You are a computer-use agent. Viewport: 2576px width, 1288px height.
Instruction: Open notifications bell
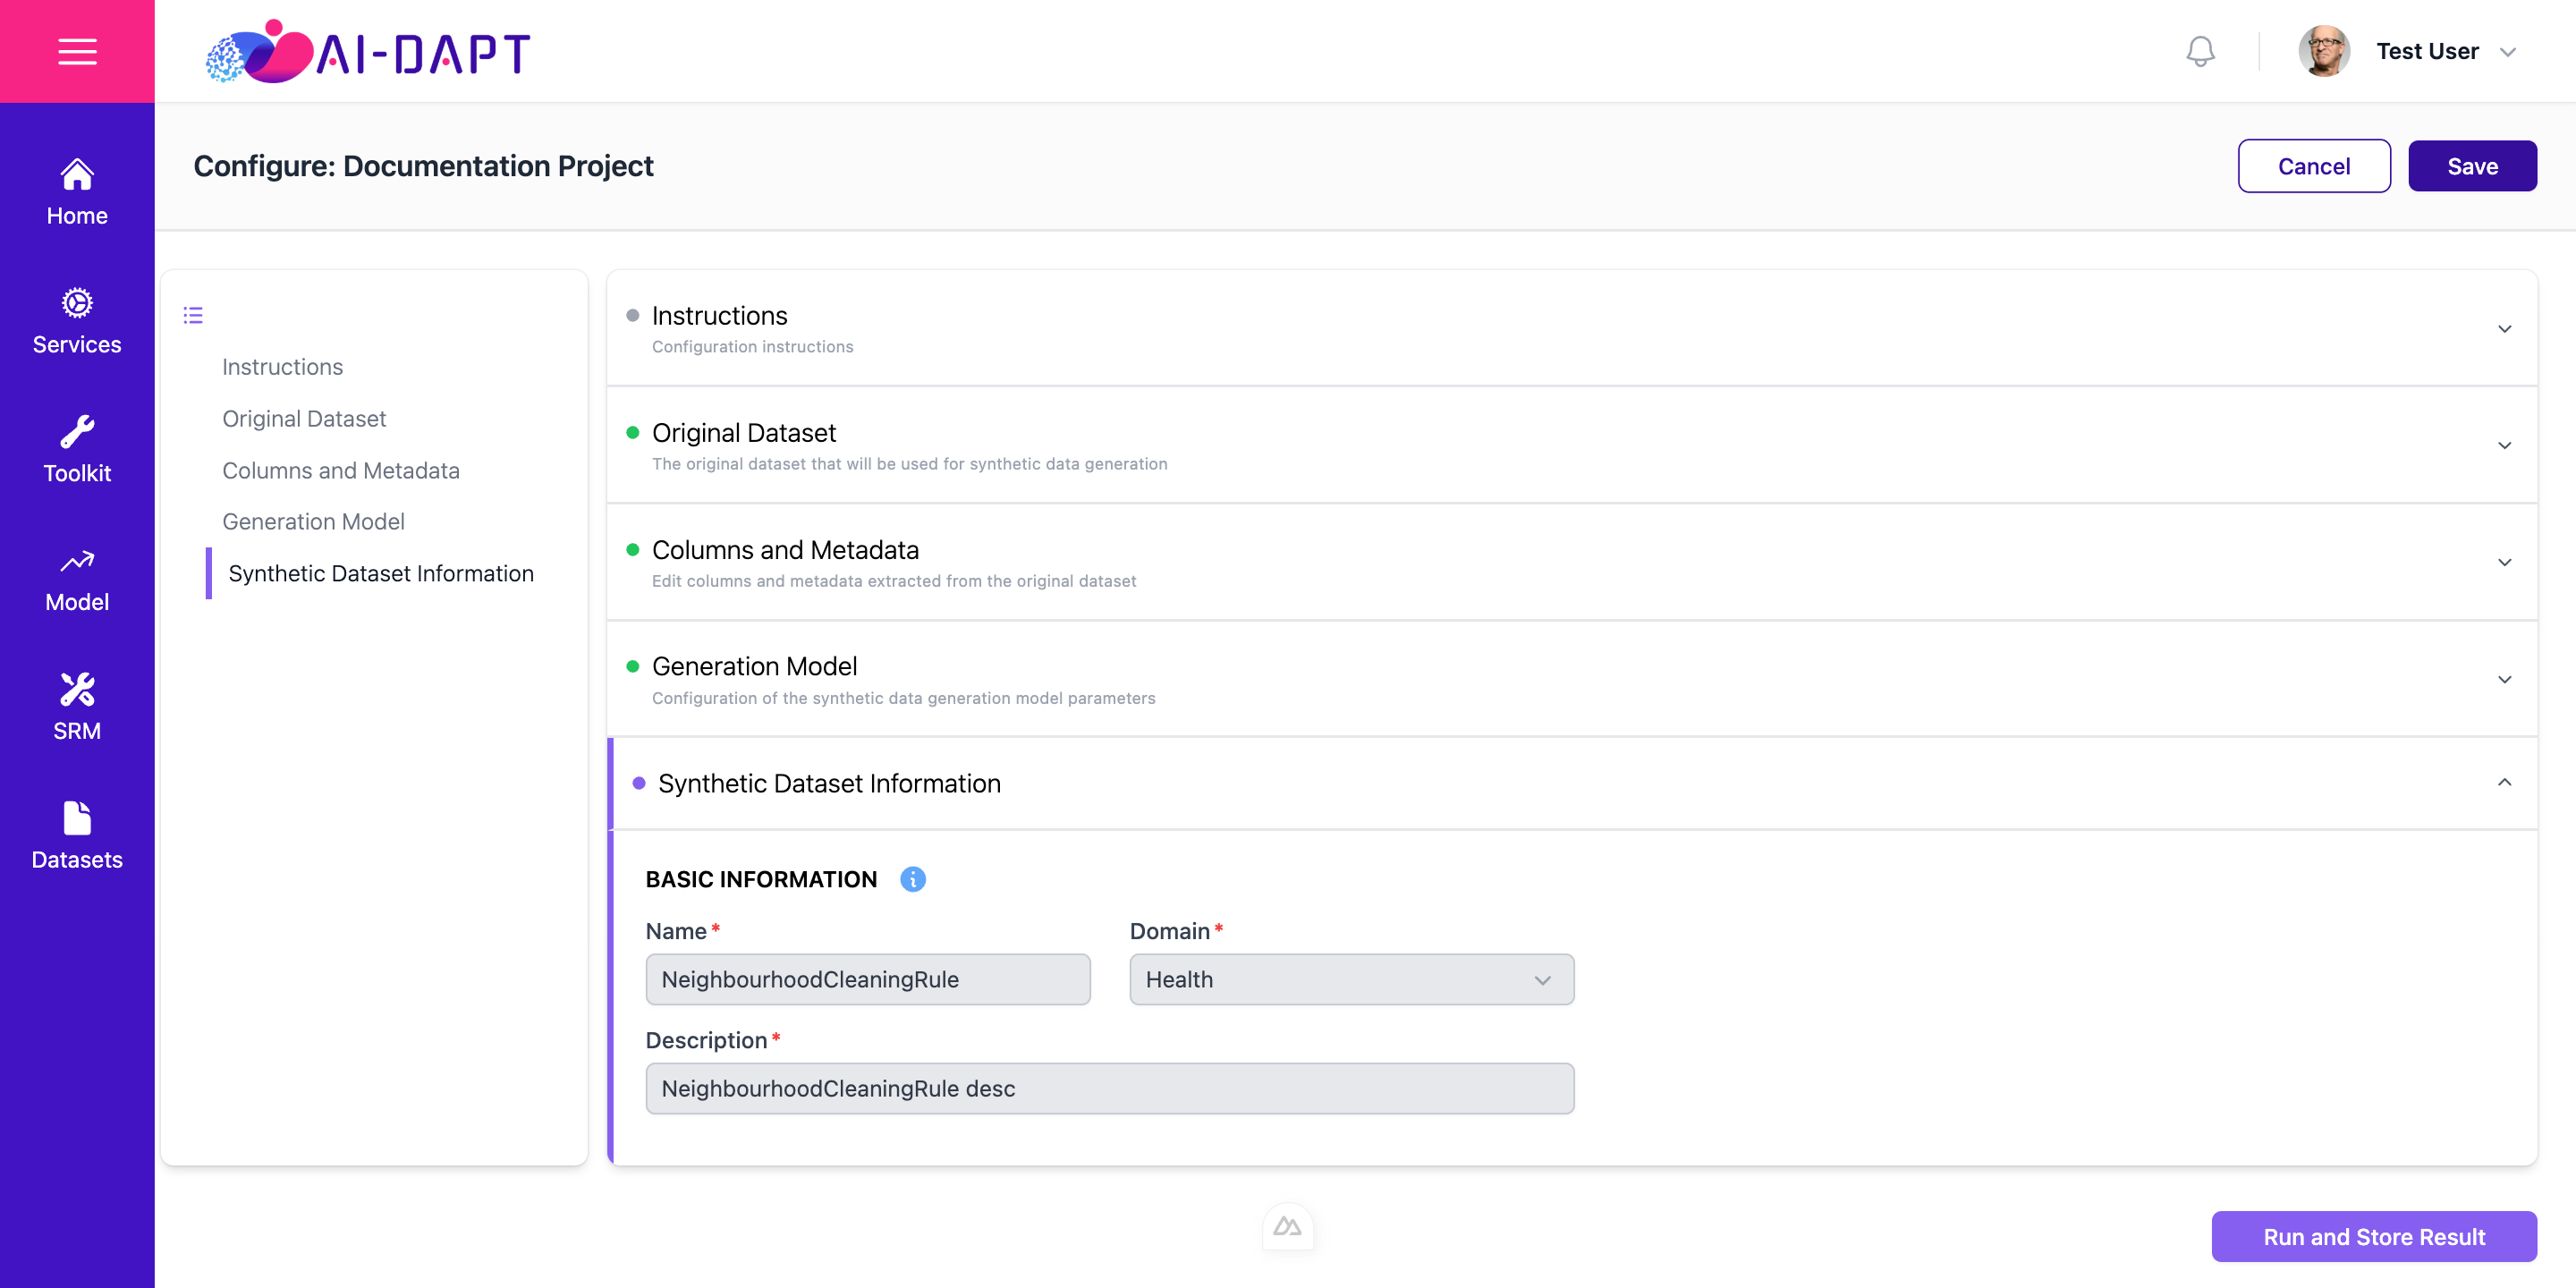tap(2200, 51)
